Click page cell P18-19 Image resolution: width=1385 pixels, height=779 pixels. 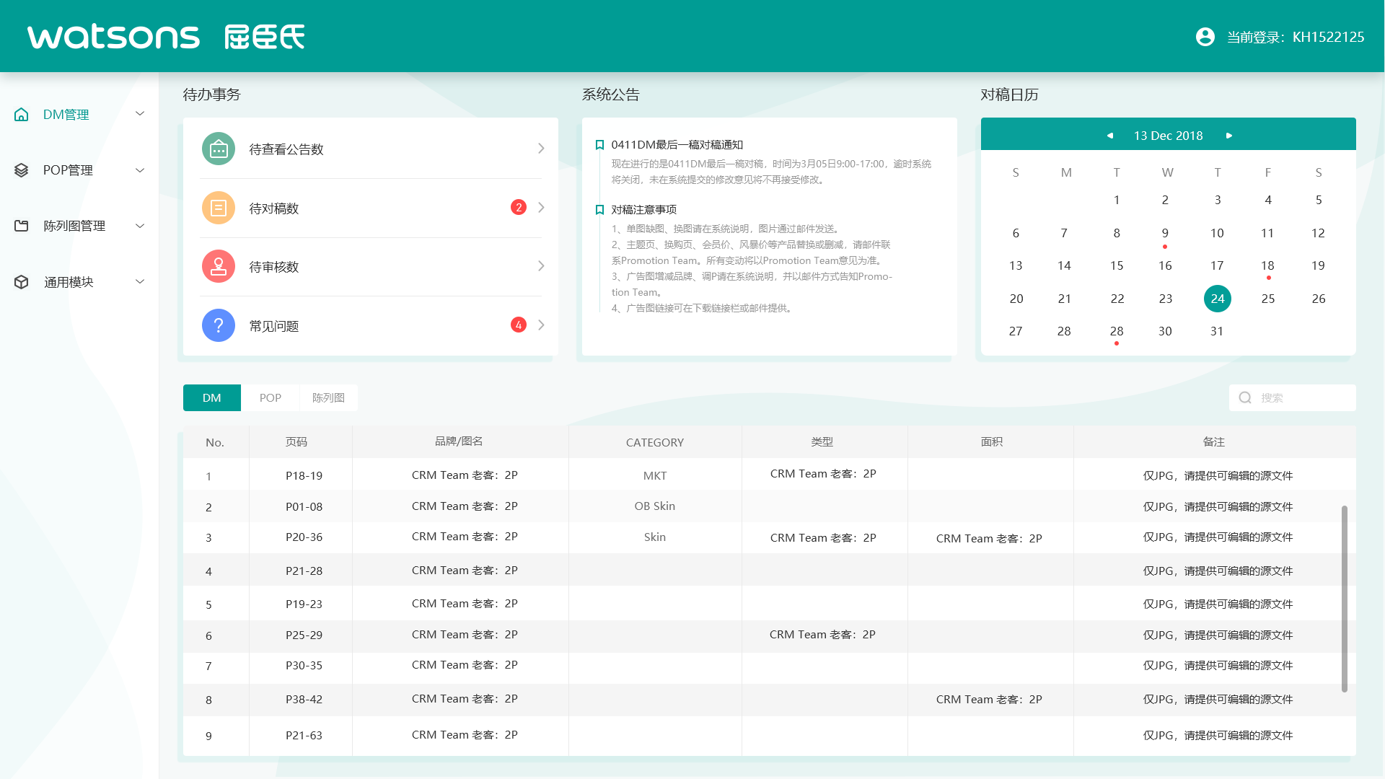[304, 476]
